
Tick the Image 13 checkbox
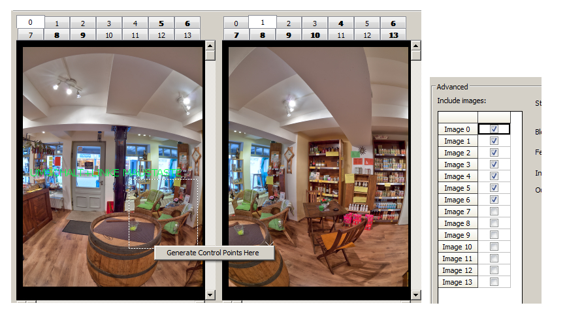pos(494,282)
